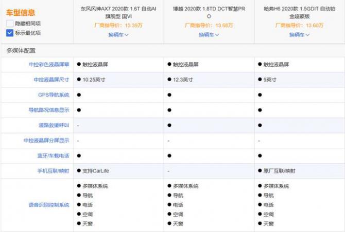This screenshot has height=232, width=345.
Task: Click the 厂商指导价 13.68万 price text
Action: tap(209, 25)
